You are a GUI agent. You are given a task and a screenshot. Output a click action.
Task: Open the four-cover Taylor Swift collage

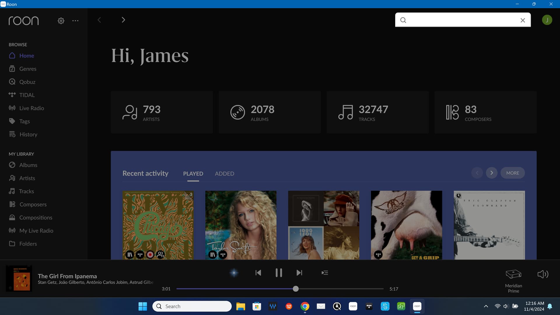click(323, 225)
